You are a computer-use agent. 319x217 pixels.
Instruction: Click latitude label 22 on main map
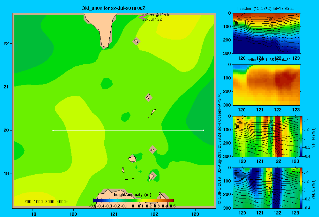[x=6, y=44]
